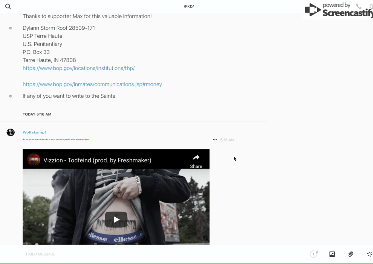373x264 pixels.
Task: Click the Wolfskampf profile avatar
Action: [x=11, y=132]
